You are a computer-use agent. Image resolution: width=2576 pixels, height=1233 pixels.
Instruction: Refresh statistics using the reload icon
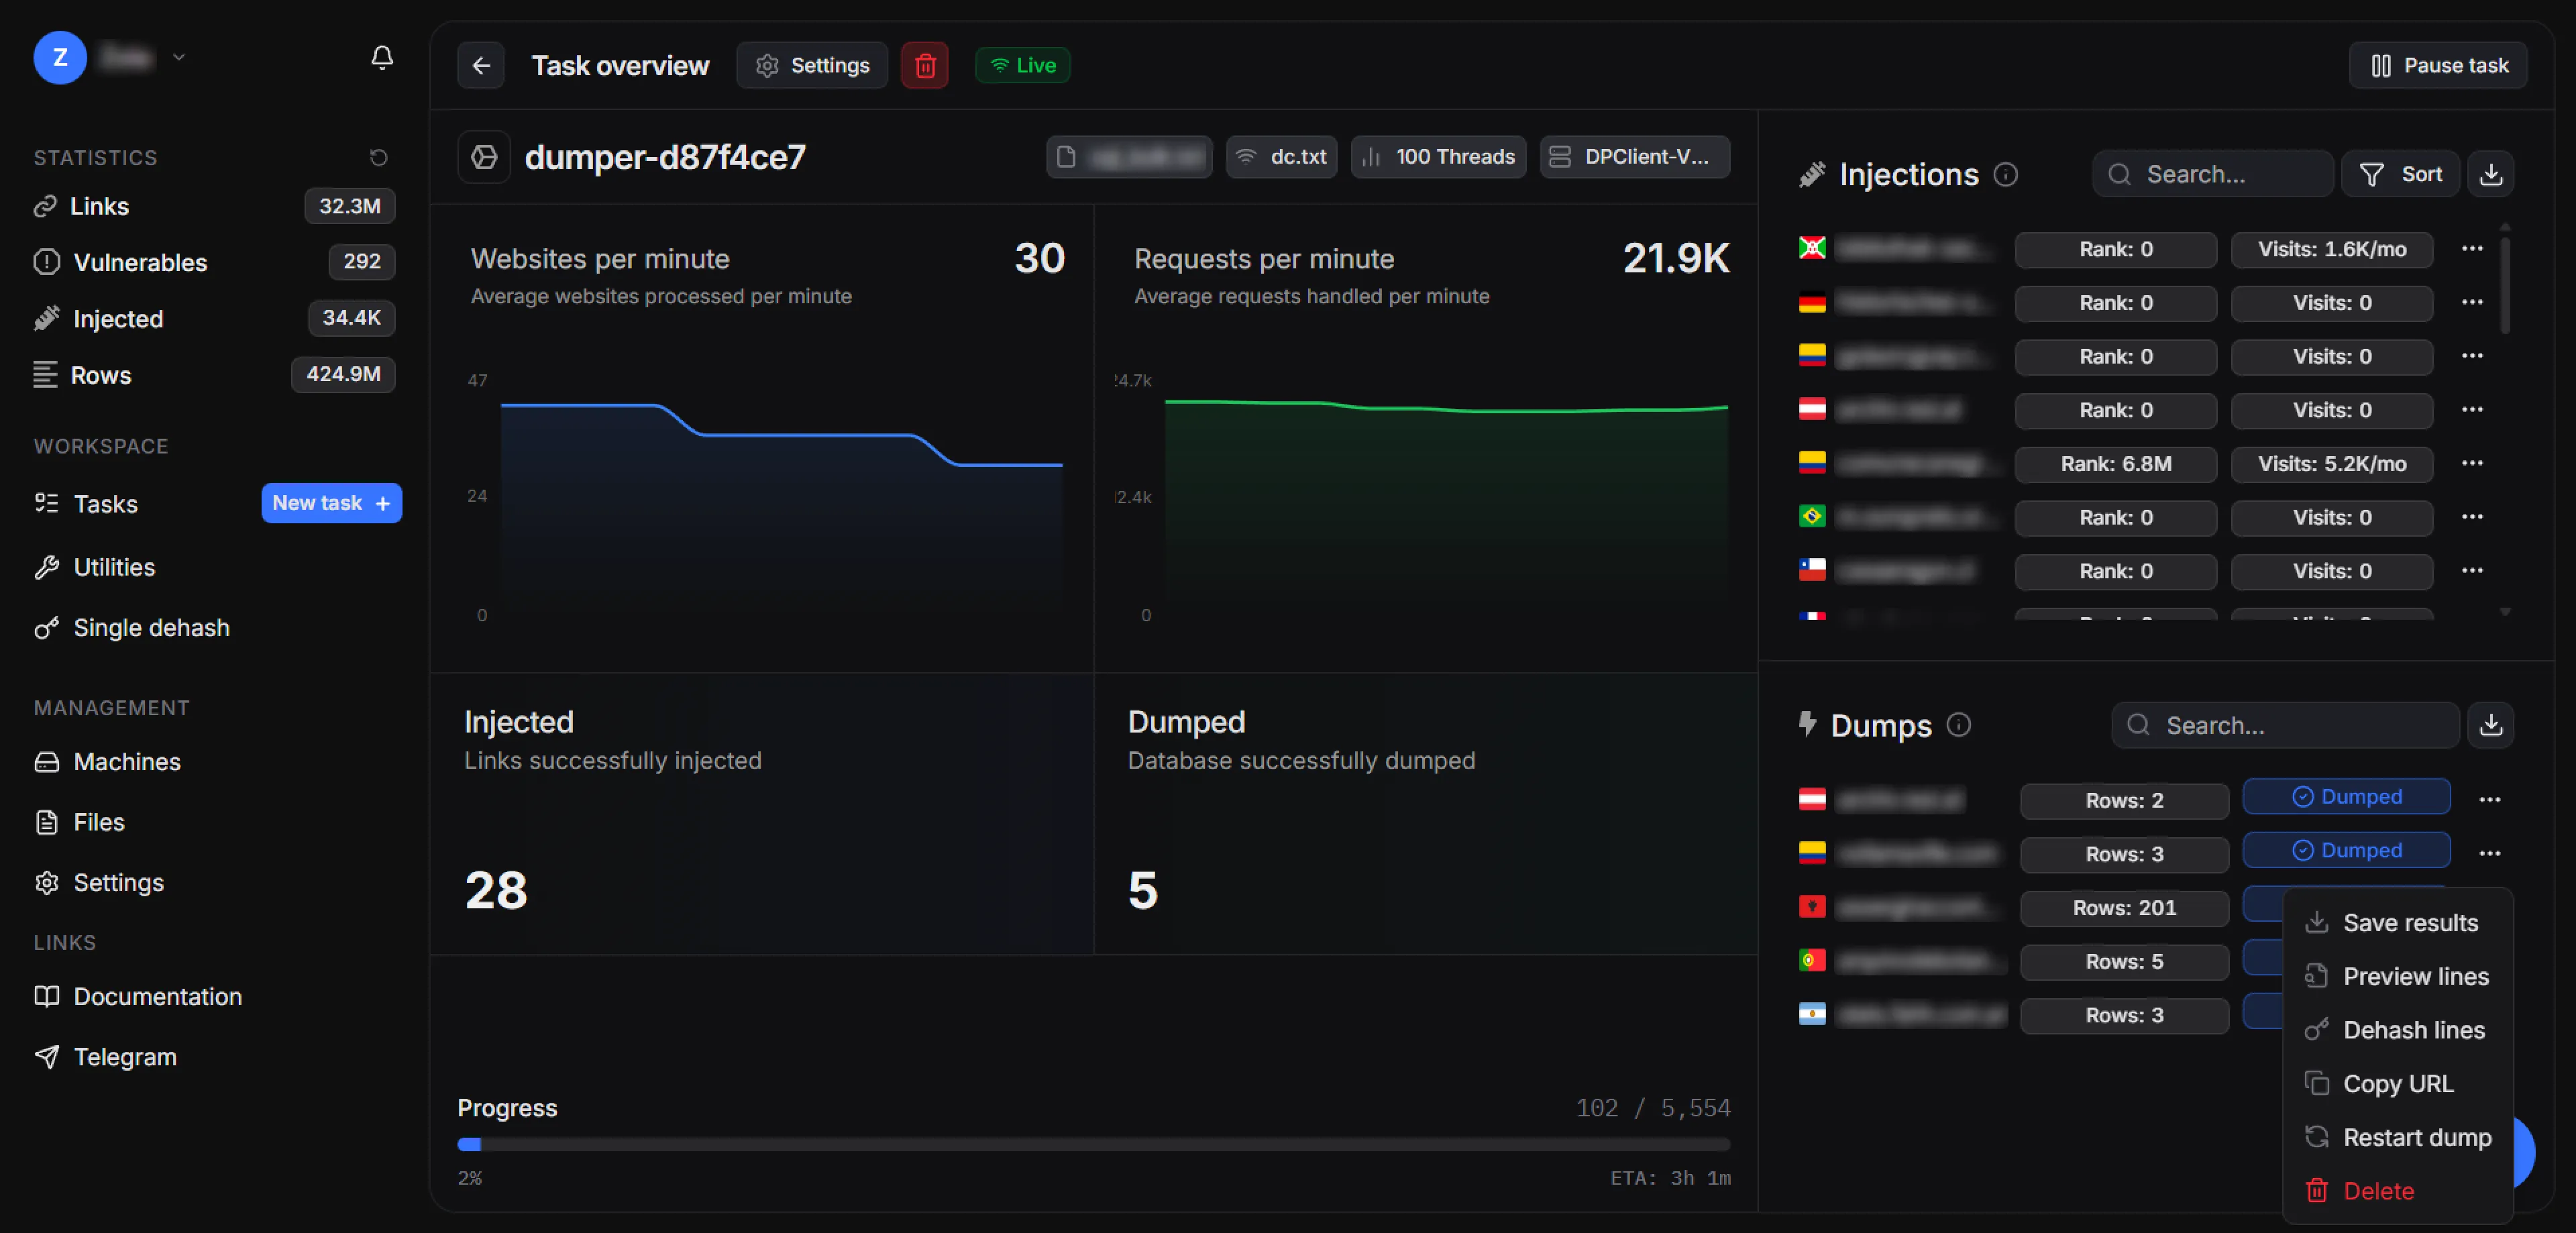click(x=378, y=157)
